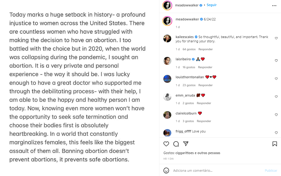Image resolution: width=281 pixels, height=176 pixels.
Task: Like laisribeiro's comment
Action: (276, 61)
